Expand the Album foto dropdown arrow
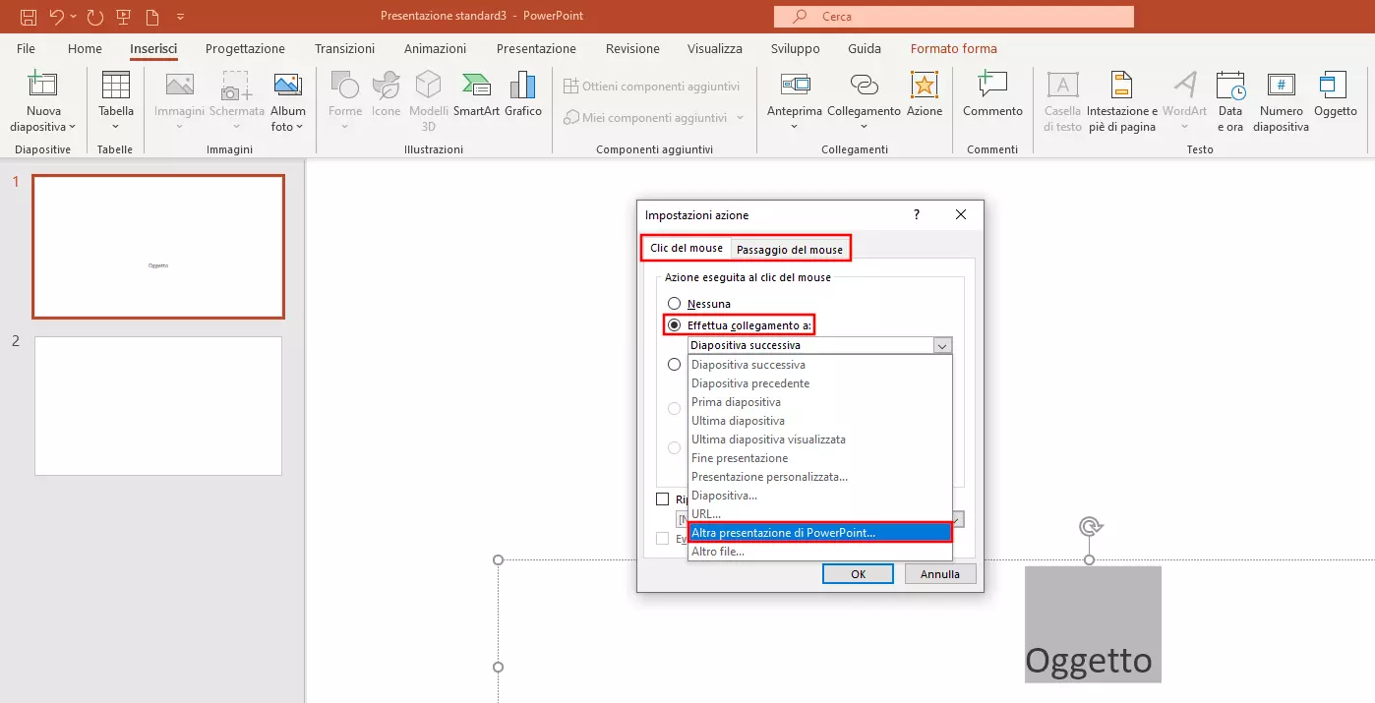 [x=299, y=127]
